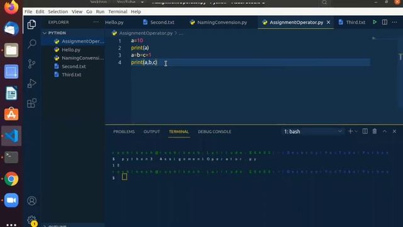
Task: Kill terminal with the trash icon
Action: pos(375,131)
